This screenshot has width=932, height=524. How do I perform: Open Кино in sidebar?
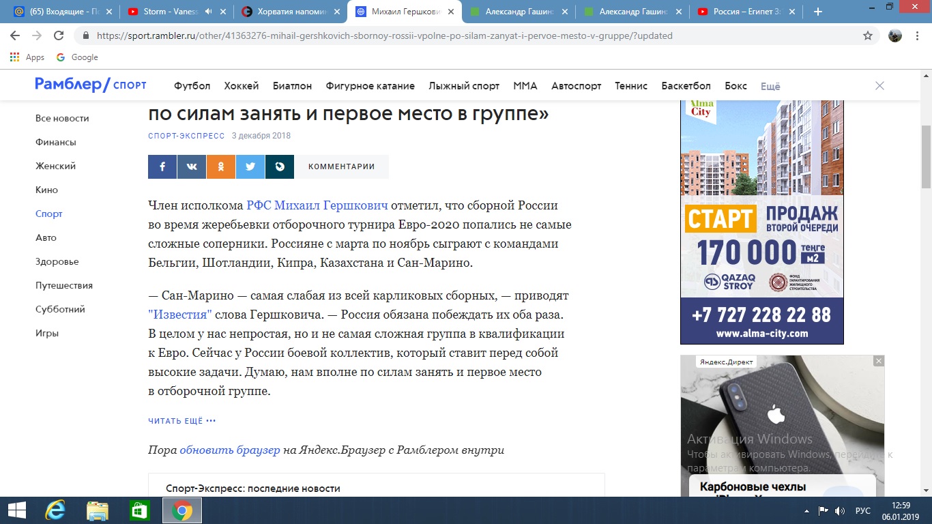click(x=46, y=190)
